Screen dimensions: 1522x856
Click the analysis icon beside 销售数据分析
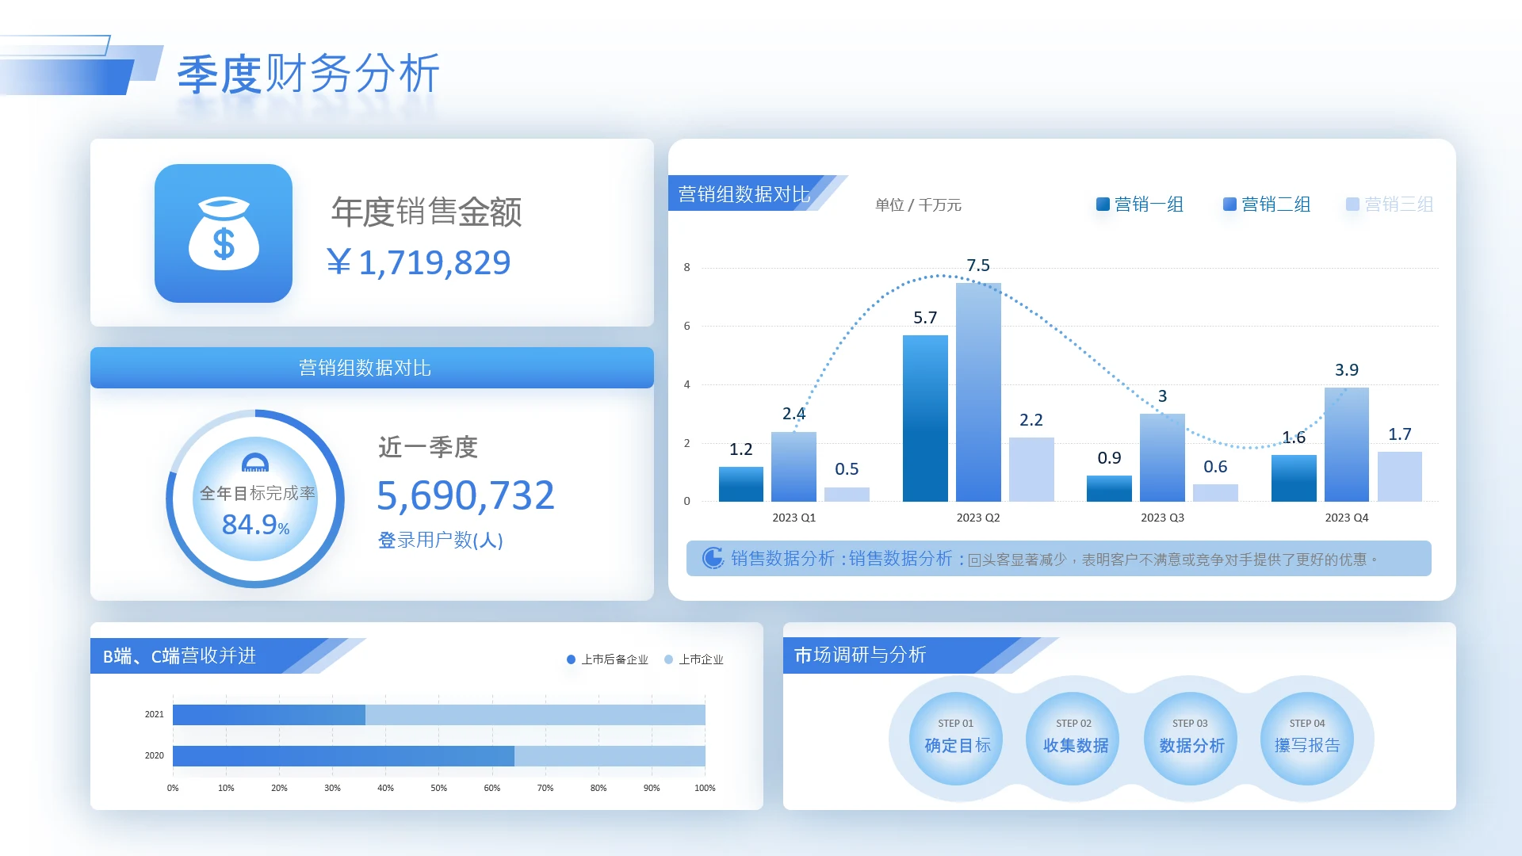[713, 558]
